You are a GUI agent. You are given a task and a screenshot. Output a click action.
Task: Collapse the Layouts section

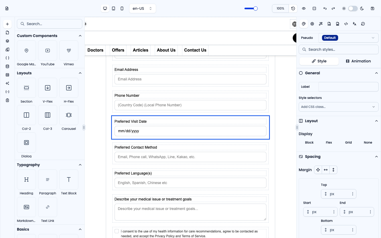click(x=80, y=73)
